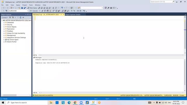Open query editor 100% zoom dropdown
The width and height of the screenshot is (187, 105).
pos(39,55)
